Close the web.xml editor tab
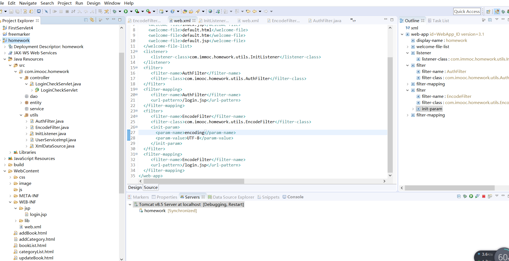Viewport: 509px width, 261px height. [194, 21]
